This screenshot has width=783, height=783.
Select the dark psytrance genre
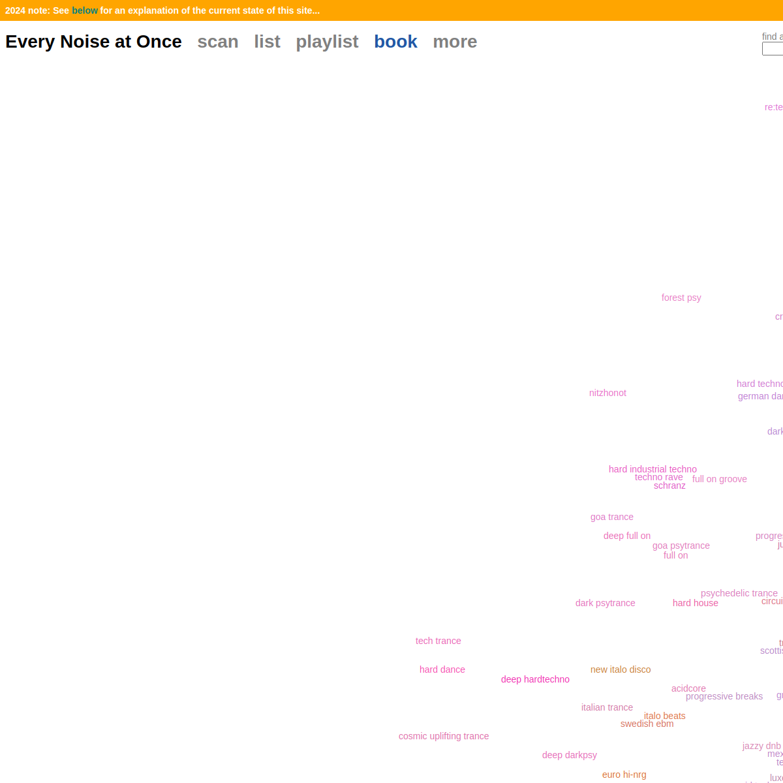coord(605,603)
